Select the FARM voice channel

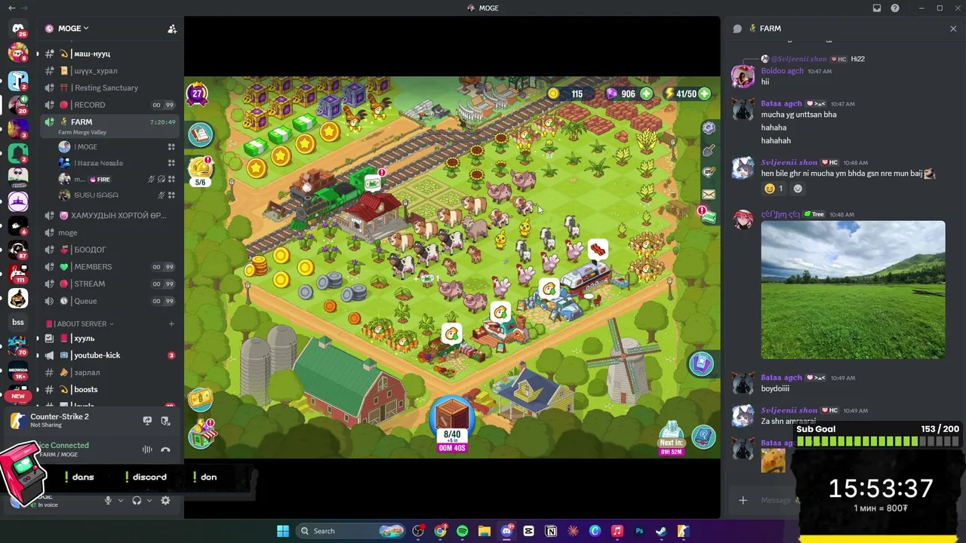tap(109, 125)
